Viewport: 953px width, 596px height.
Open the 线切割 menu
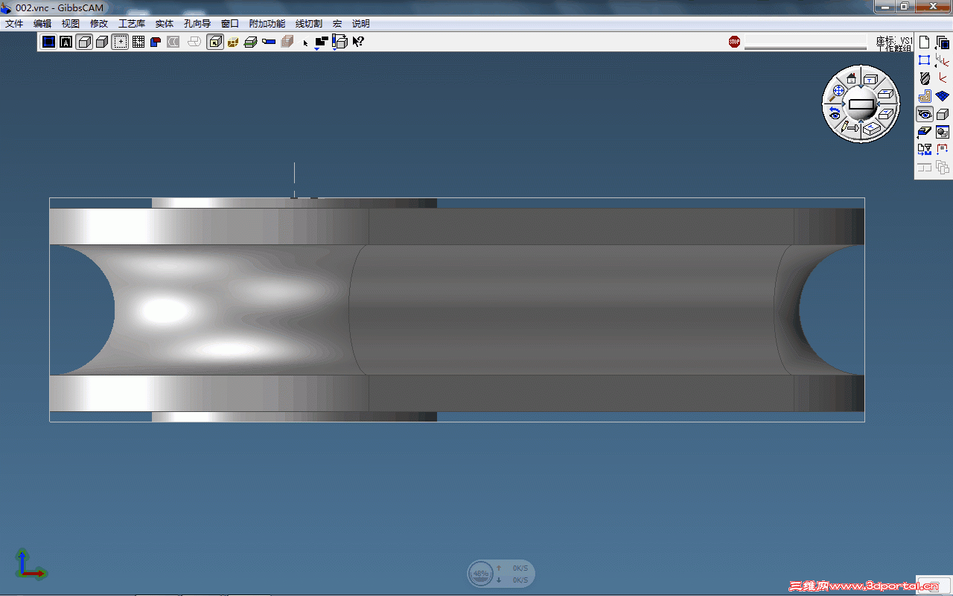tap(309, 24)
